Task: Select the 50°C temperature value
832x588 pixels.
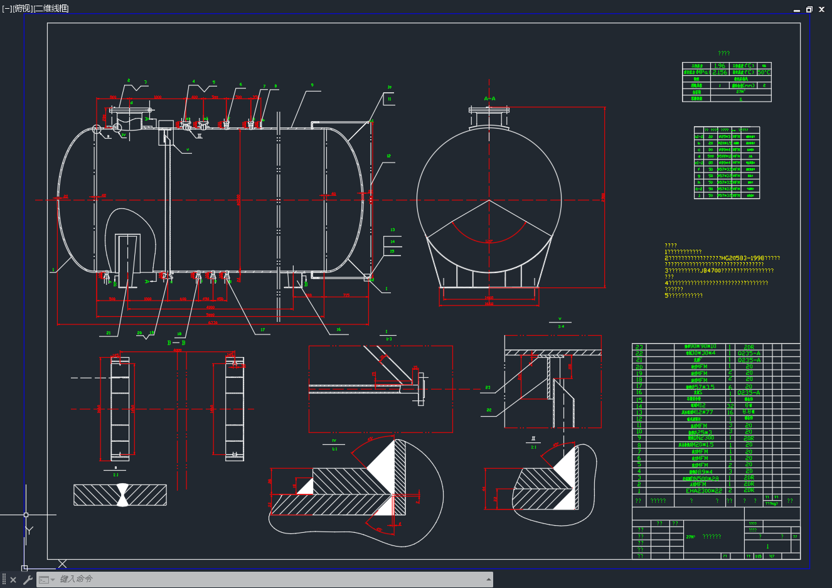Action: pyautogui.click(x=764, y=72)
